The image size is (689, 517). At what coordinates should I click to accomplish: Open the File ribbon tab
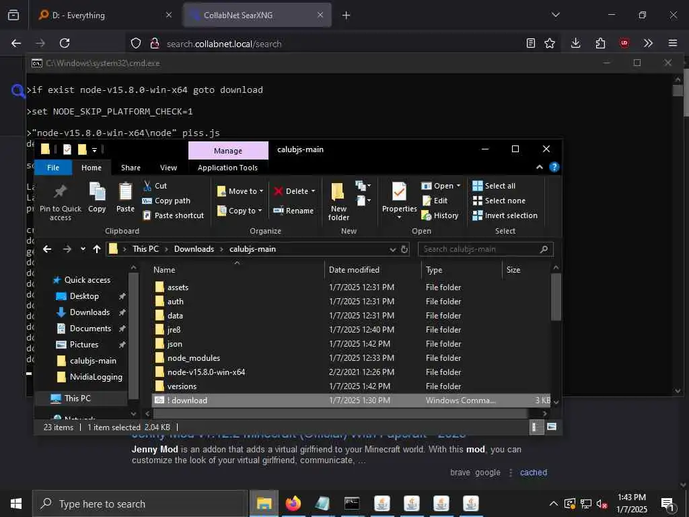point(53,168)
